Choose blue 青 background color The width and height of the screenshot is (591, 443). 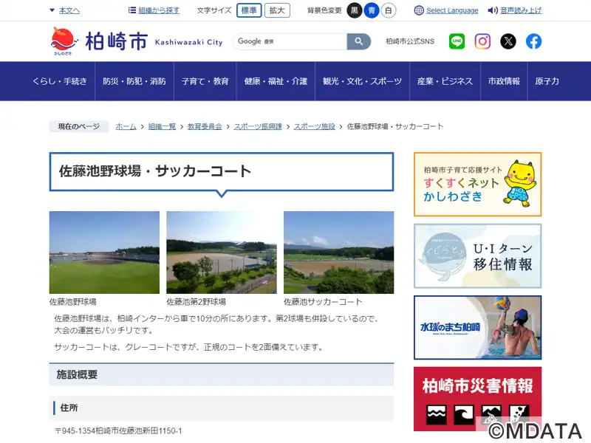tap(372, 10)
